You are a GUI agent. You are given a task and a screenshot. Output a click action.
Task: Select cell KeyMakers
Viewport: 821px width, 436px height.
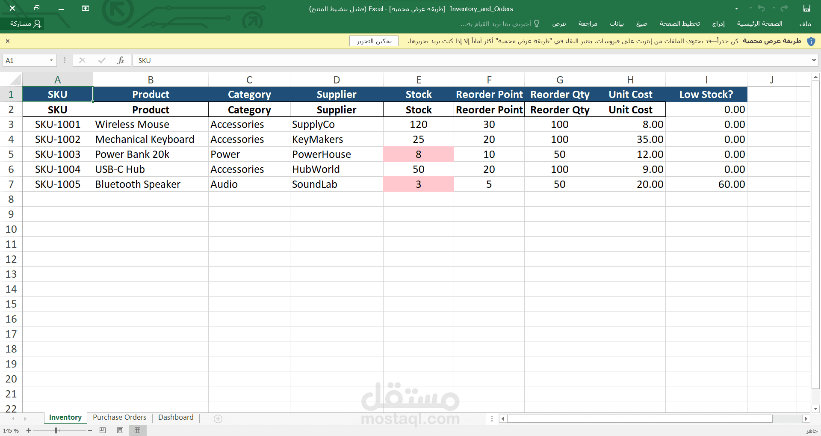click(x=337, y=139)
